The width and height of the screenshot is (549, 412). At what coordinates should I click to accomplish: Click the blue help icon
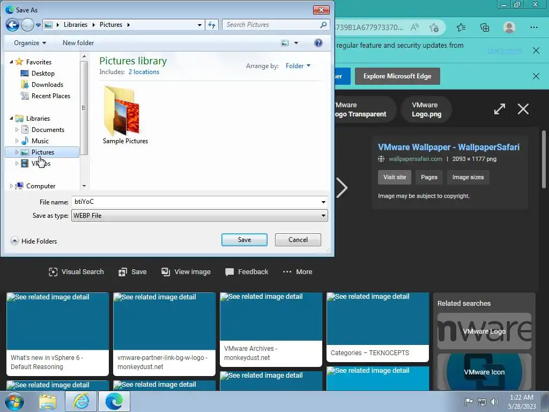tap(318, 43)
